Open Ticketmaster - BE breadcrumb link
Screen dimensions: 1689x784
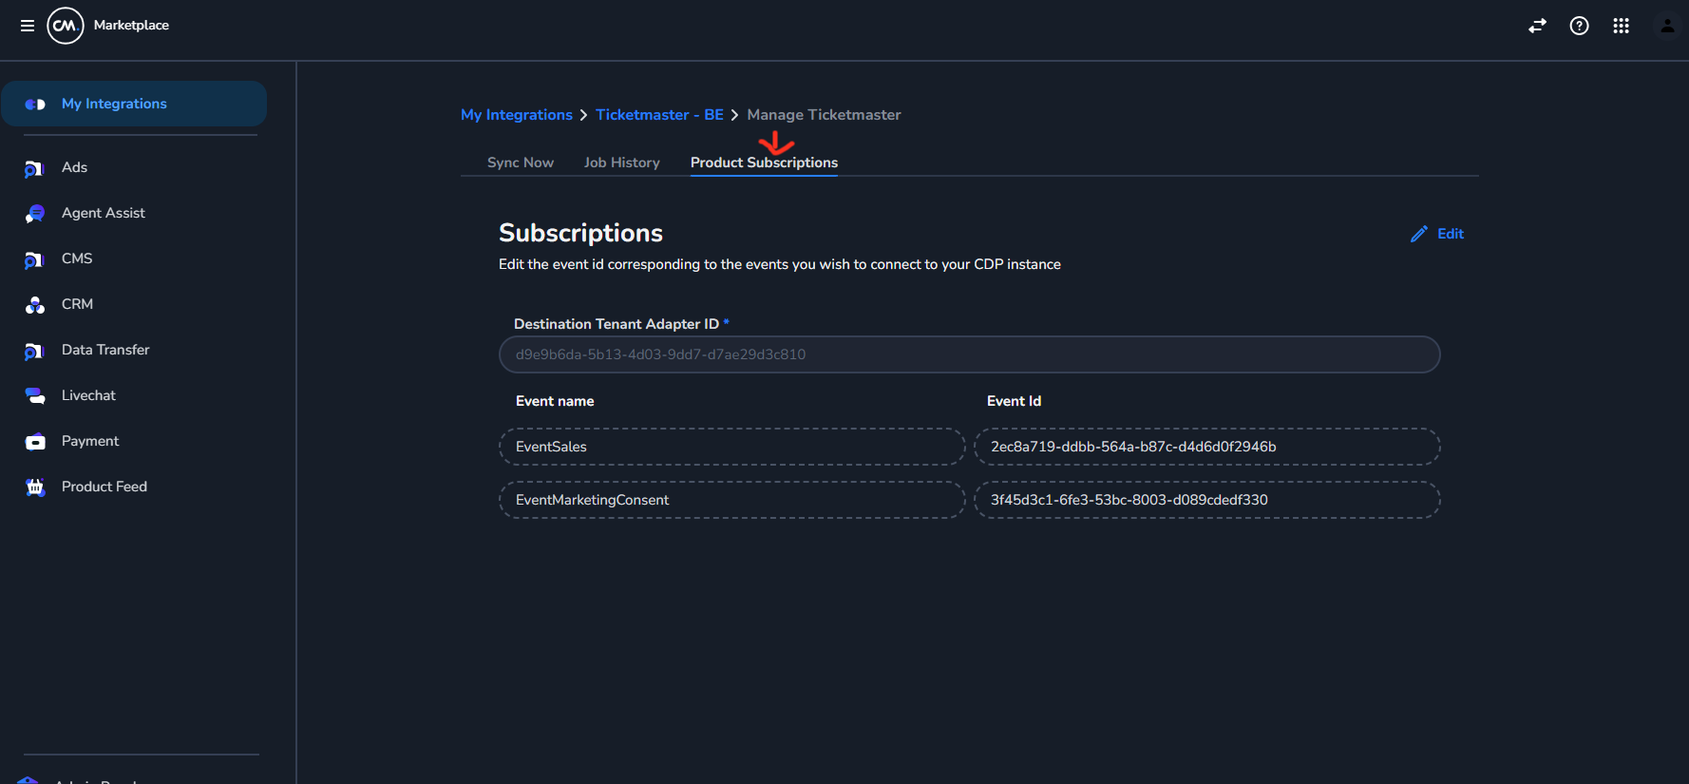(659, 115)
